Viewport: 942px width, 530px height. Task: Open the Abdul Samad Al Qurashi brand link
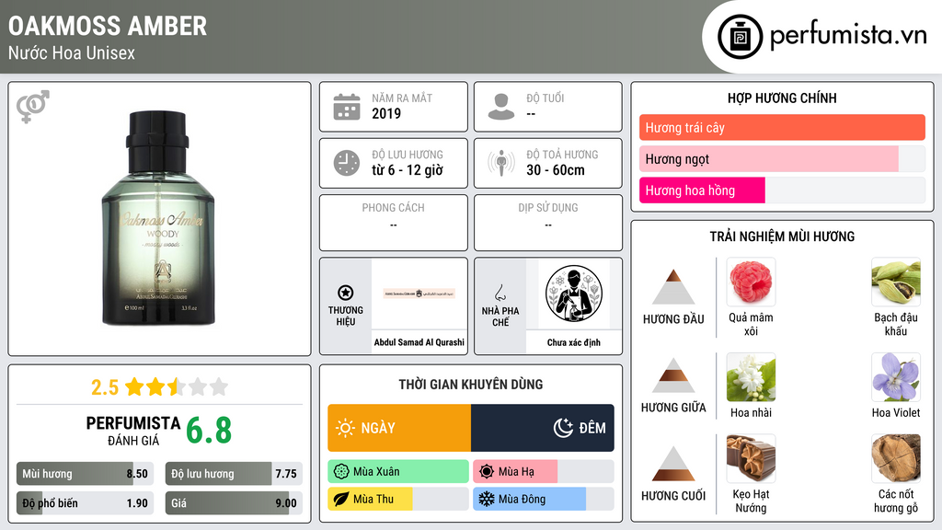(x=419, y=342)
